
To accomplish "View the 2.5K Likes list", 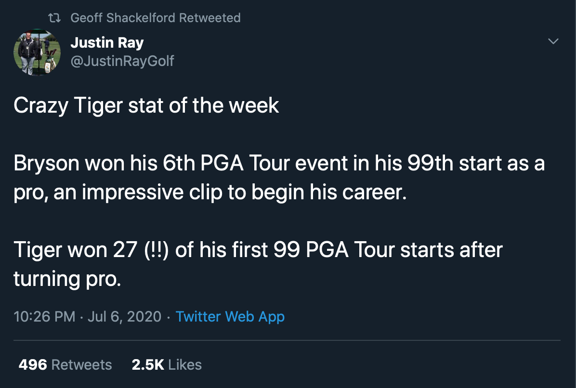I will click(x=167, y=364).
